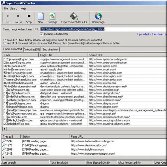The image size is (167, 167).
Task: Open the Search menu
Action: [14, 9]
